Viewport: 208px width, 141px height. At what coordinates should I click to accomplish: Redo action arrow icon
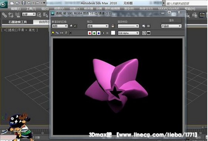(37, 3)
